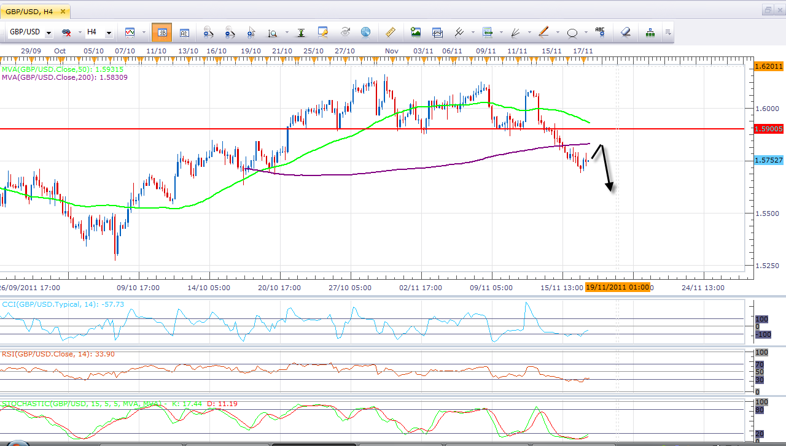This screenshot has width=786, height=446.
Task: Expand the chart type dropdown arrow
Action: tap(144, 32)
